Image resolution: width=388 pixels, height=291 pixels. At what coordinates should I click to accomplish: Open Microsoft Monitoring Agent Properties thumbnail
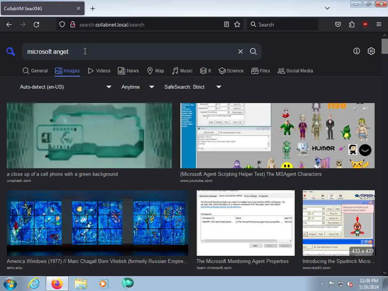pos(246,223)
